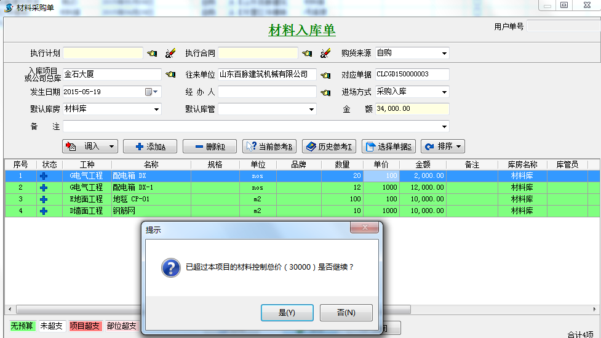Expand the 进场方式 dropdown
601x338 pixels.
click(x=444, y=92)
